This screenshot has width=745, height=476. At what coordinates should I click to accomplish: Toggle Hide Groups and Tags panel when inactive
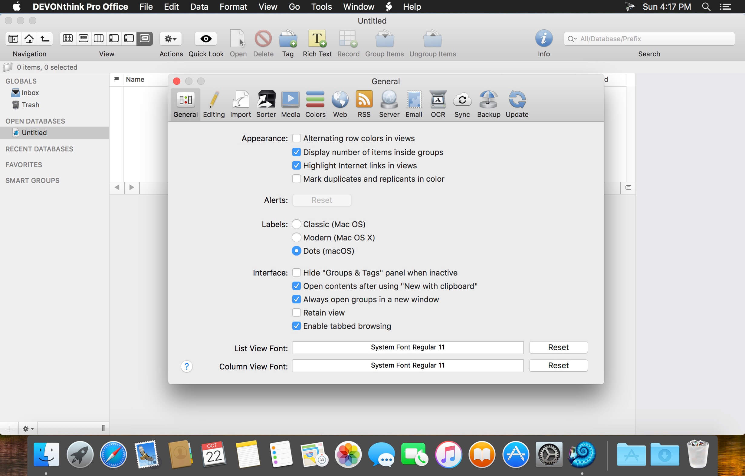[297, 272]
